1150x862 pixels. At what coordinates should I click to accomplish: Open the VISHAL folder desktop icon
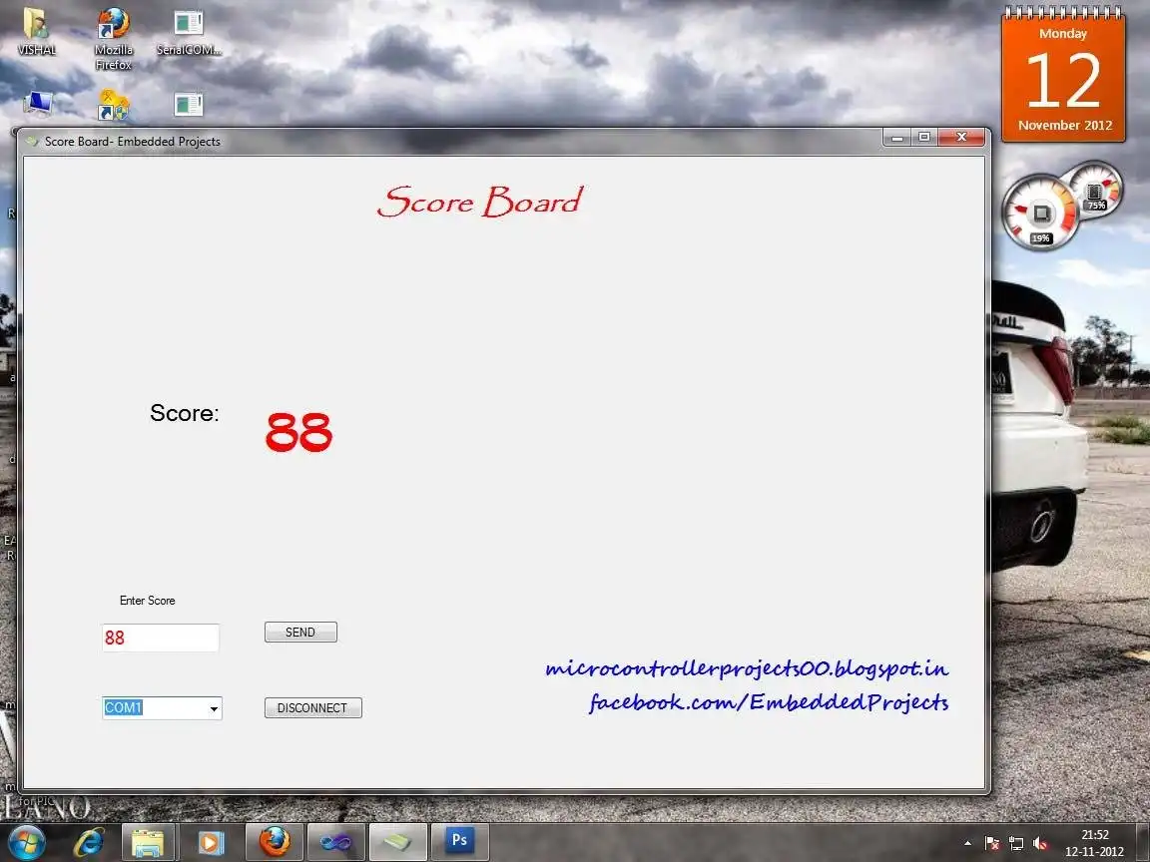coord(36,31)
